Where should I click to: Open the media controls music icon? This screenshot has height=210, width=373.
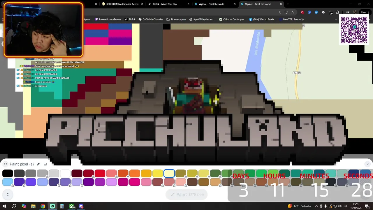[x=348, y=12]
